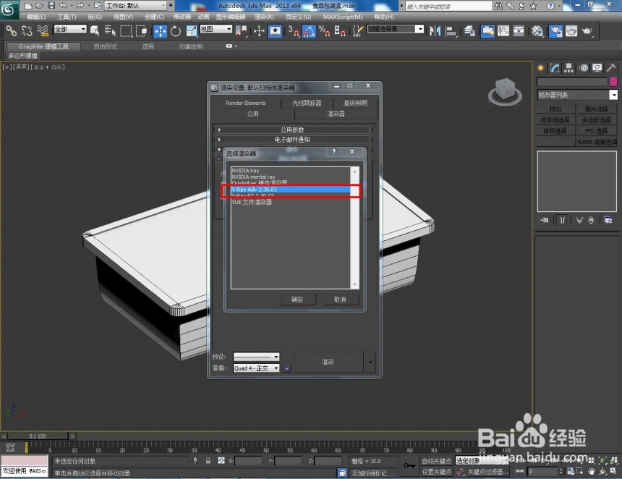Image resolution: width=622 pixels, height=479 pixels.
Task: Click the 渲染 render button
Action: coord(328,362)
